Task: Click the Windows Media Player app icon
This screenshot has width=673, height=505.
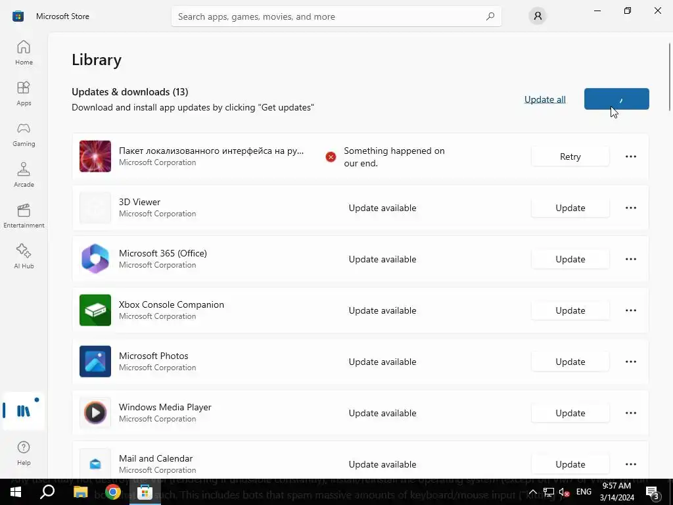Action: click(x=95, y=413)
